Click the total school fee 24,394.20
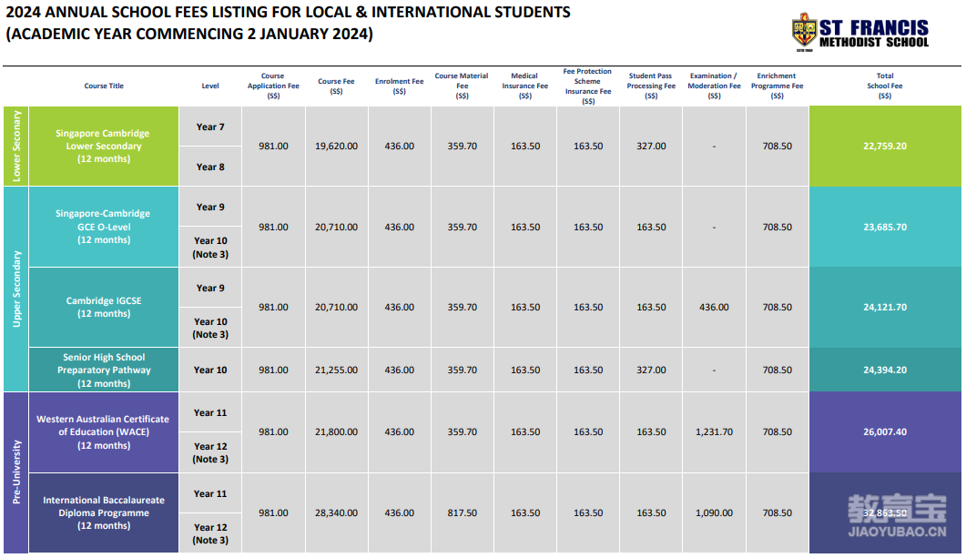966x558 pixels. [885, 370]
